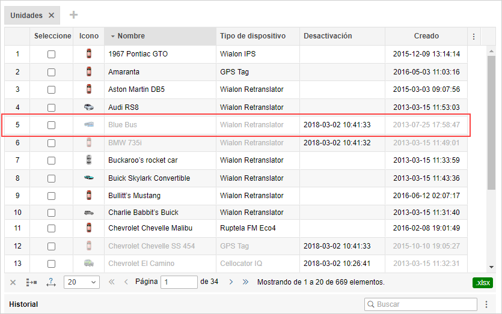Select Charlie Babbit's Buick checkbox
Viewport: 502px width, 314px height.
pos(51,213)
